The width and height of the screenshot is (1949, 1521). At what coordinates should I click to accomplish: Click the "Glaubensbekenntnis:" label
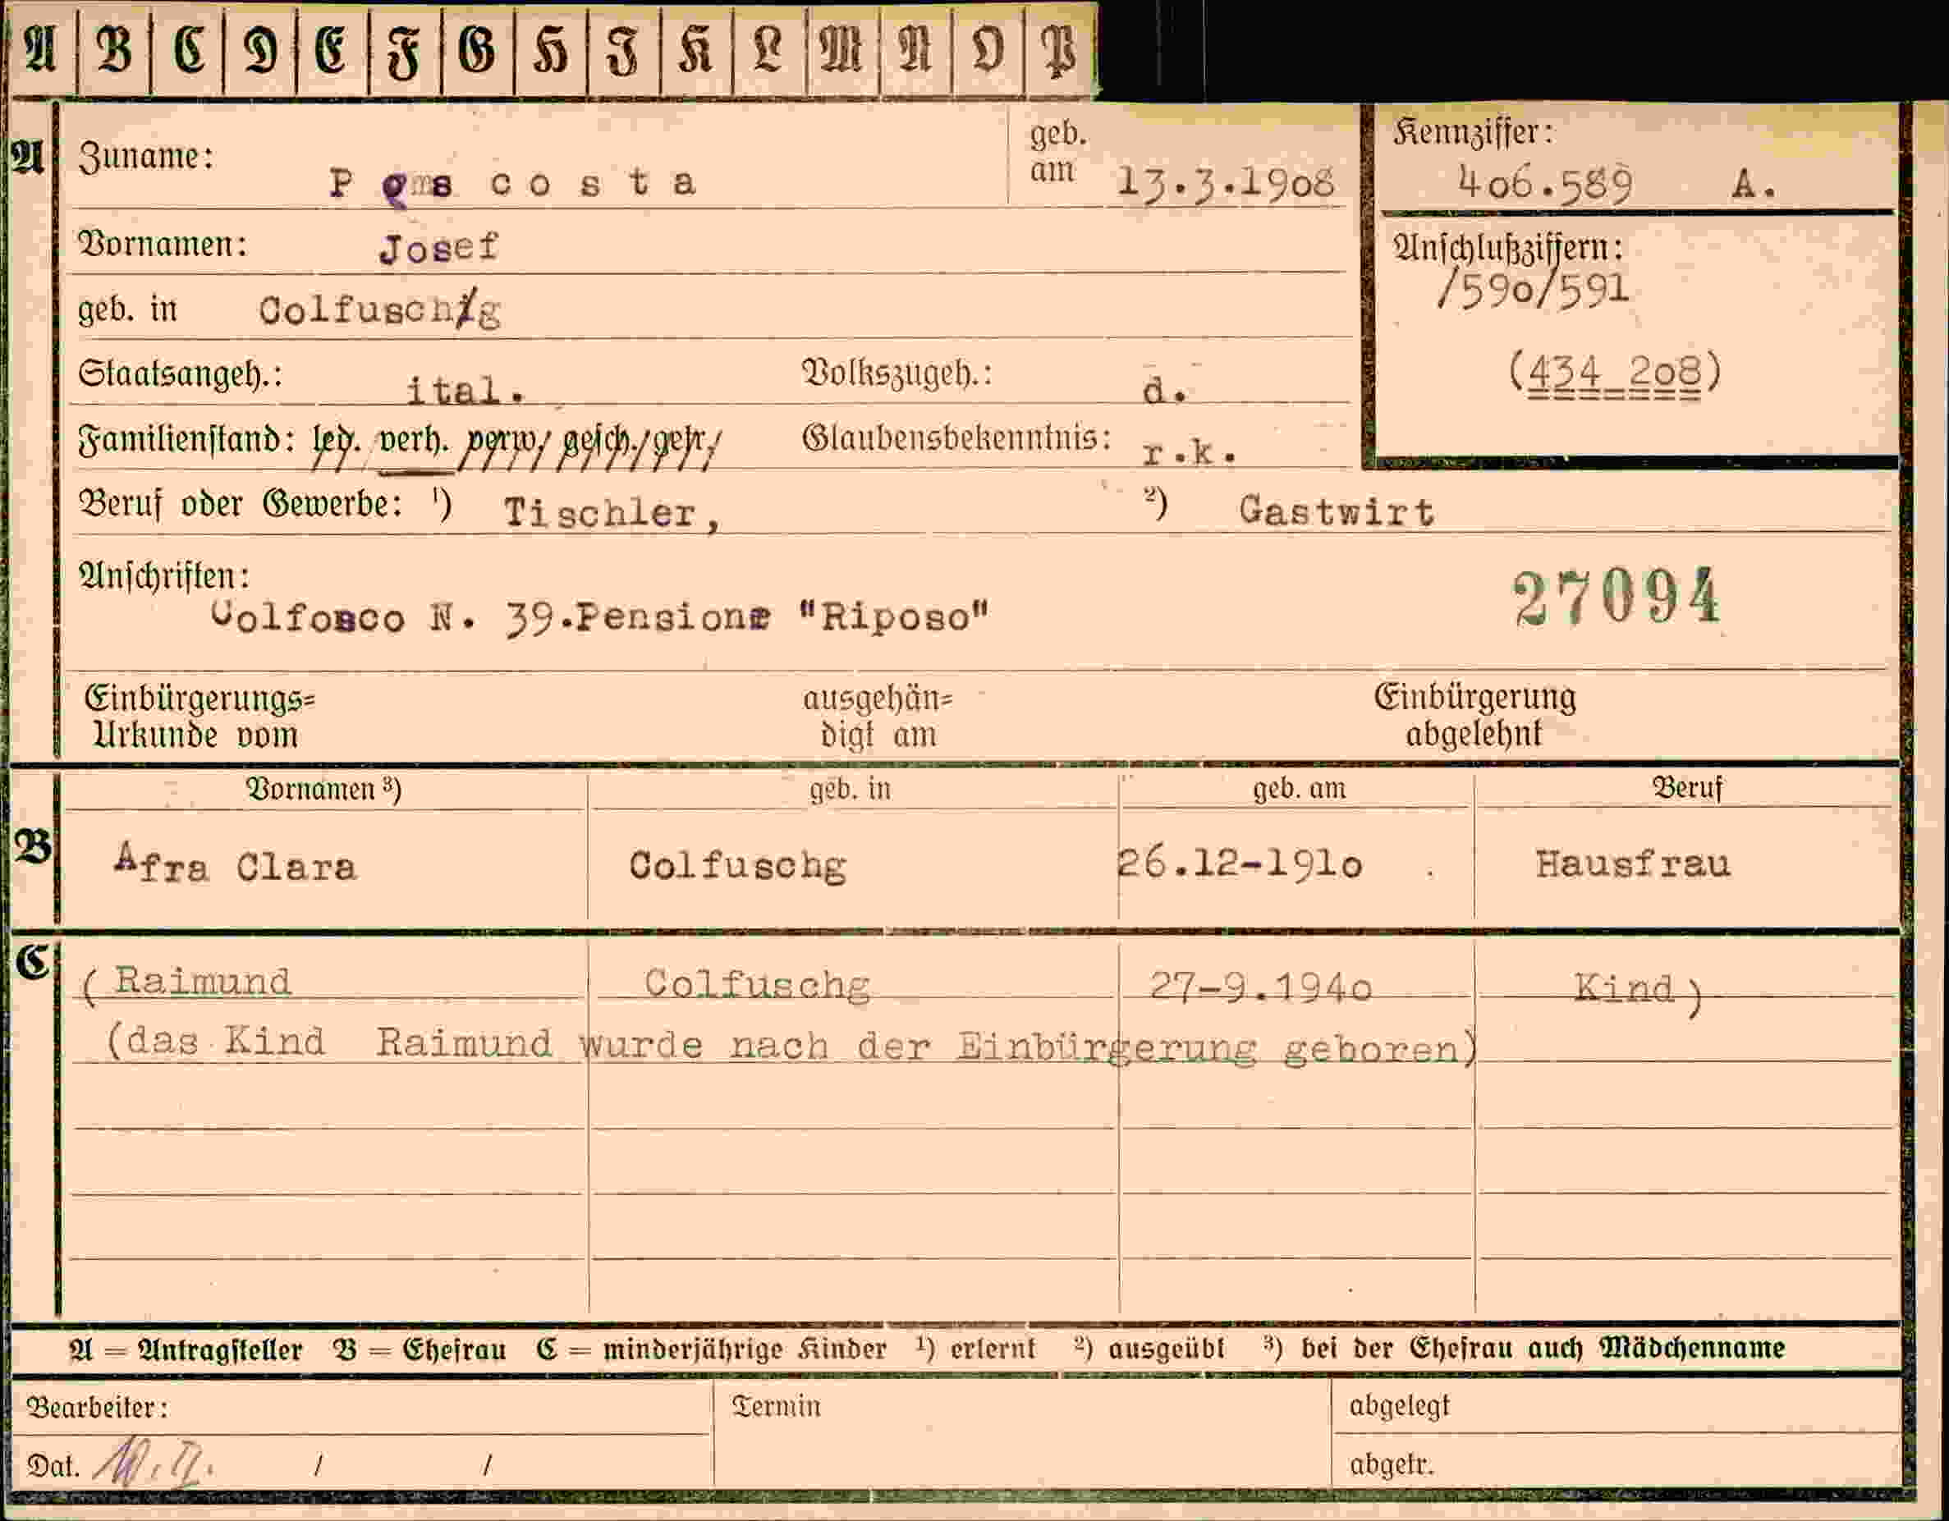(x=956, y=438)
